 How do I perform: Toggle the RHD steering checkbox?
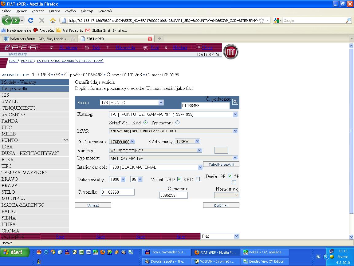pyautogui.click(x=198, y=179)
